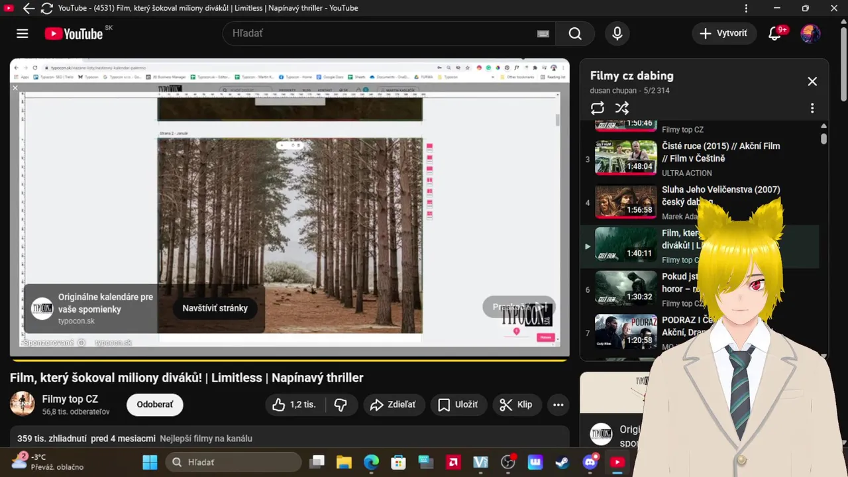Close the Filmy cz dabing playlist panel
The image size is (848, 477).
[x=812, y=81]
